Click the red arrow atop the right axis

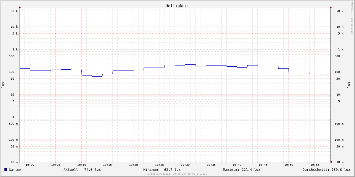pos(331,7)
